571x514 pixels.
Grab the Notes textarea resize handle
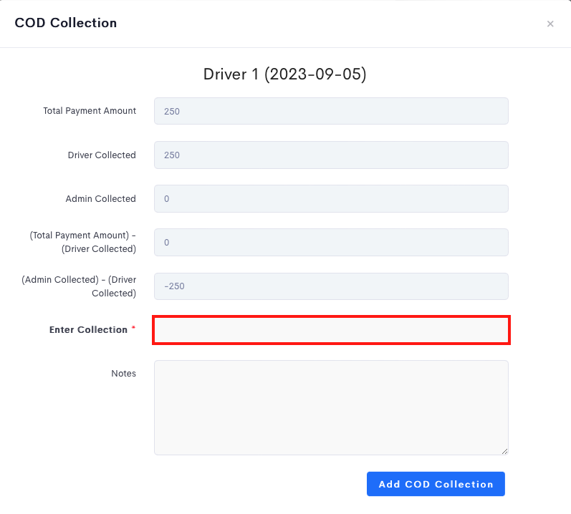tap(504, 452)
